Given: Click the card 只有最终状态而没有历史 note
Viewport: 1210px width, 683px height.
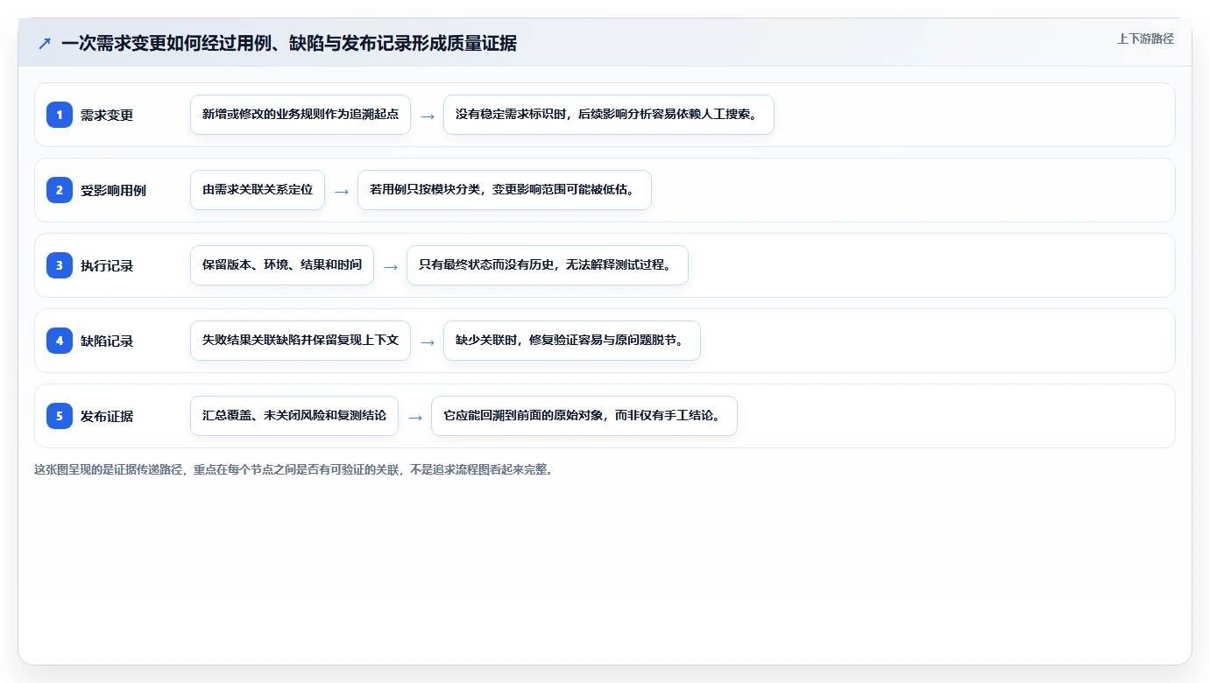Looking at the screenshot, I should point(548,265).
